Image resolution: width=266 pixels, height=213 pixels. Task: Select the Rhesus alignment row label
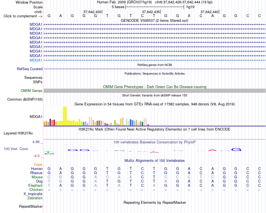pos(36,173)
